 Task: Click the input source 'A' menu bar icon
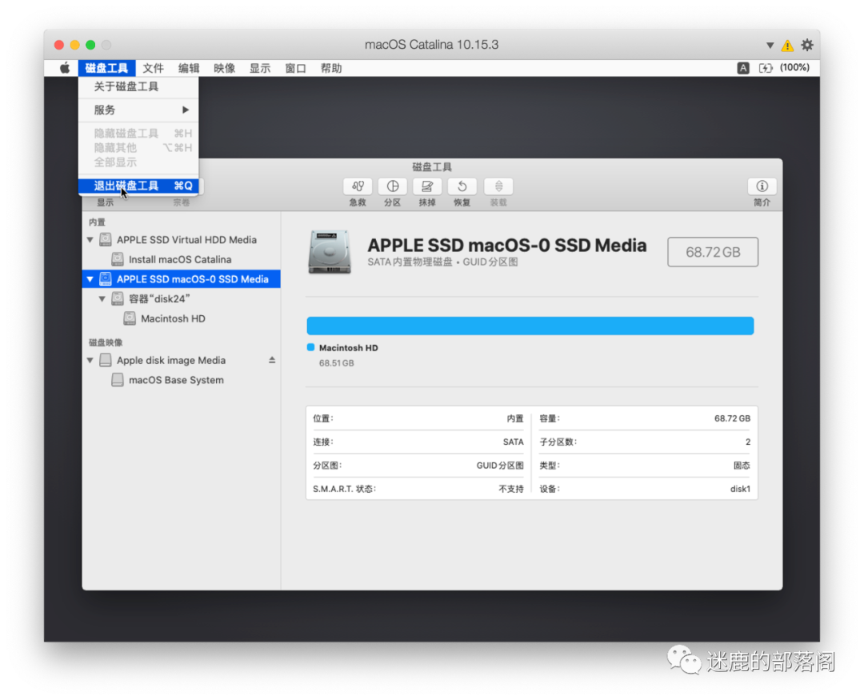(x=742, y=68)
